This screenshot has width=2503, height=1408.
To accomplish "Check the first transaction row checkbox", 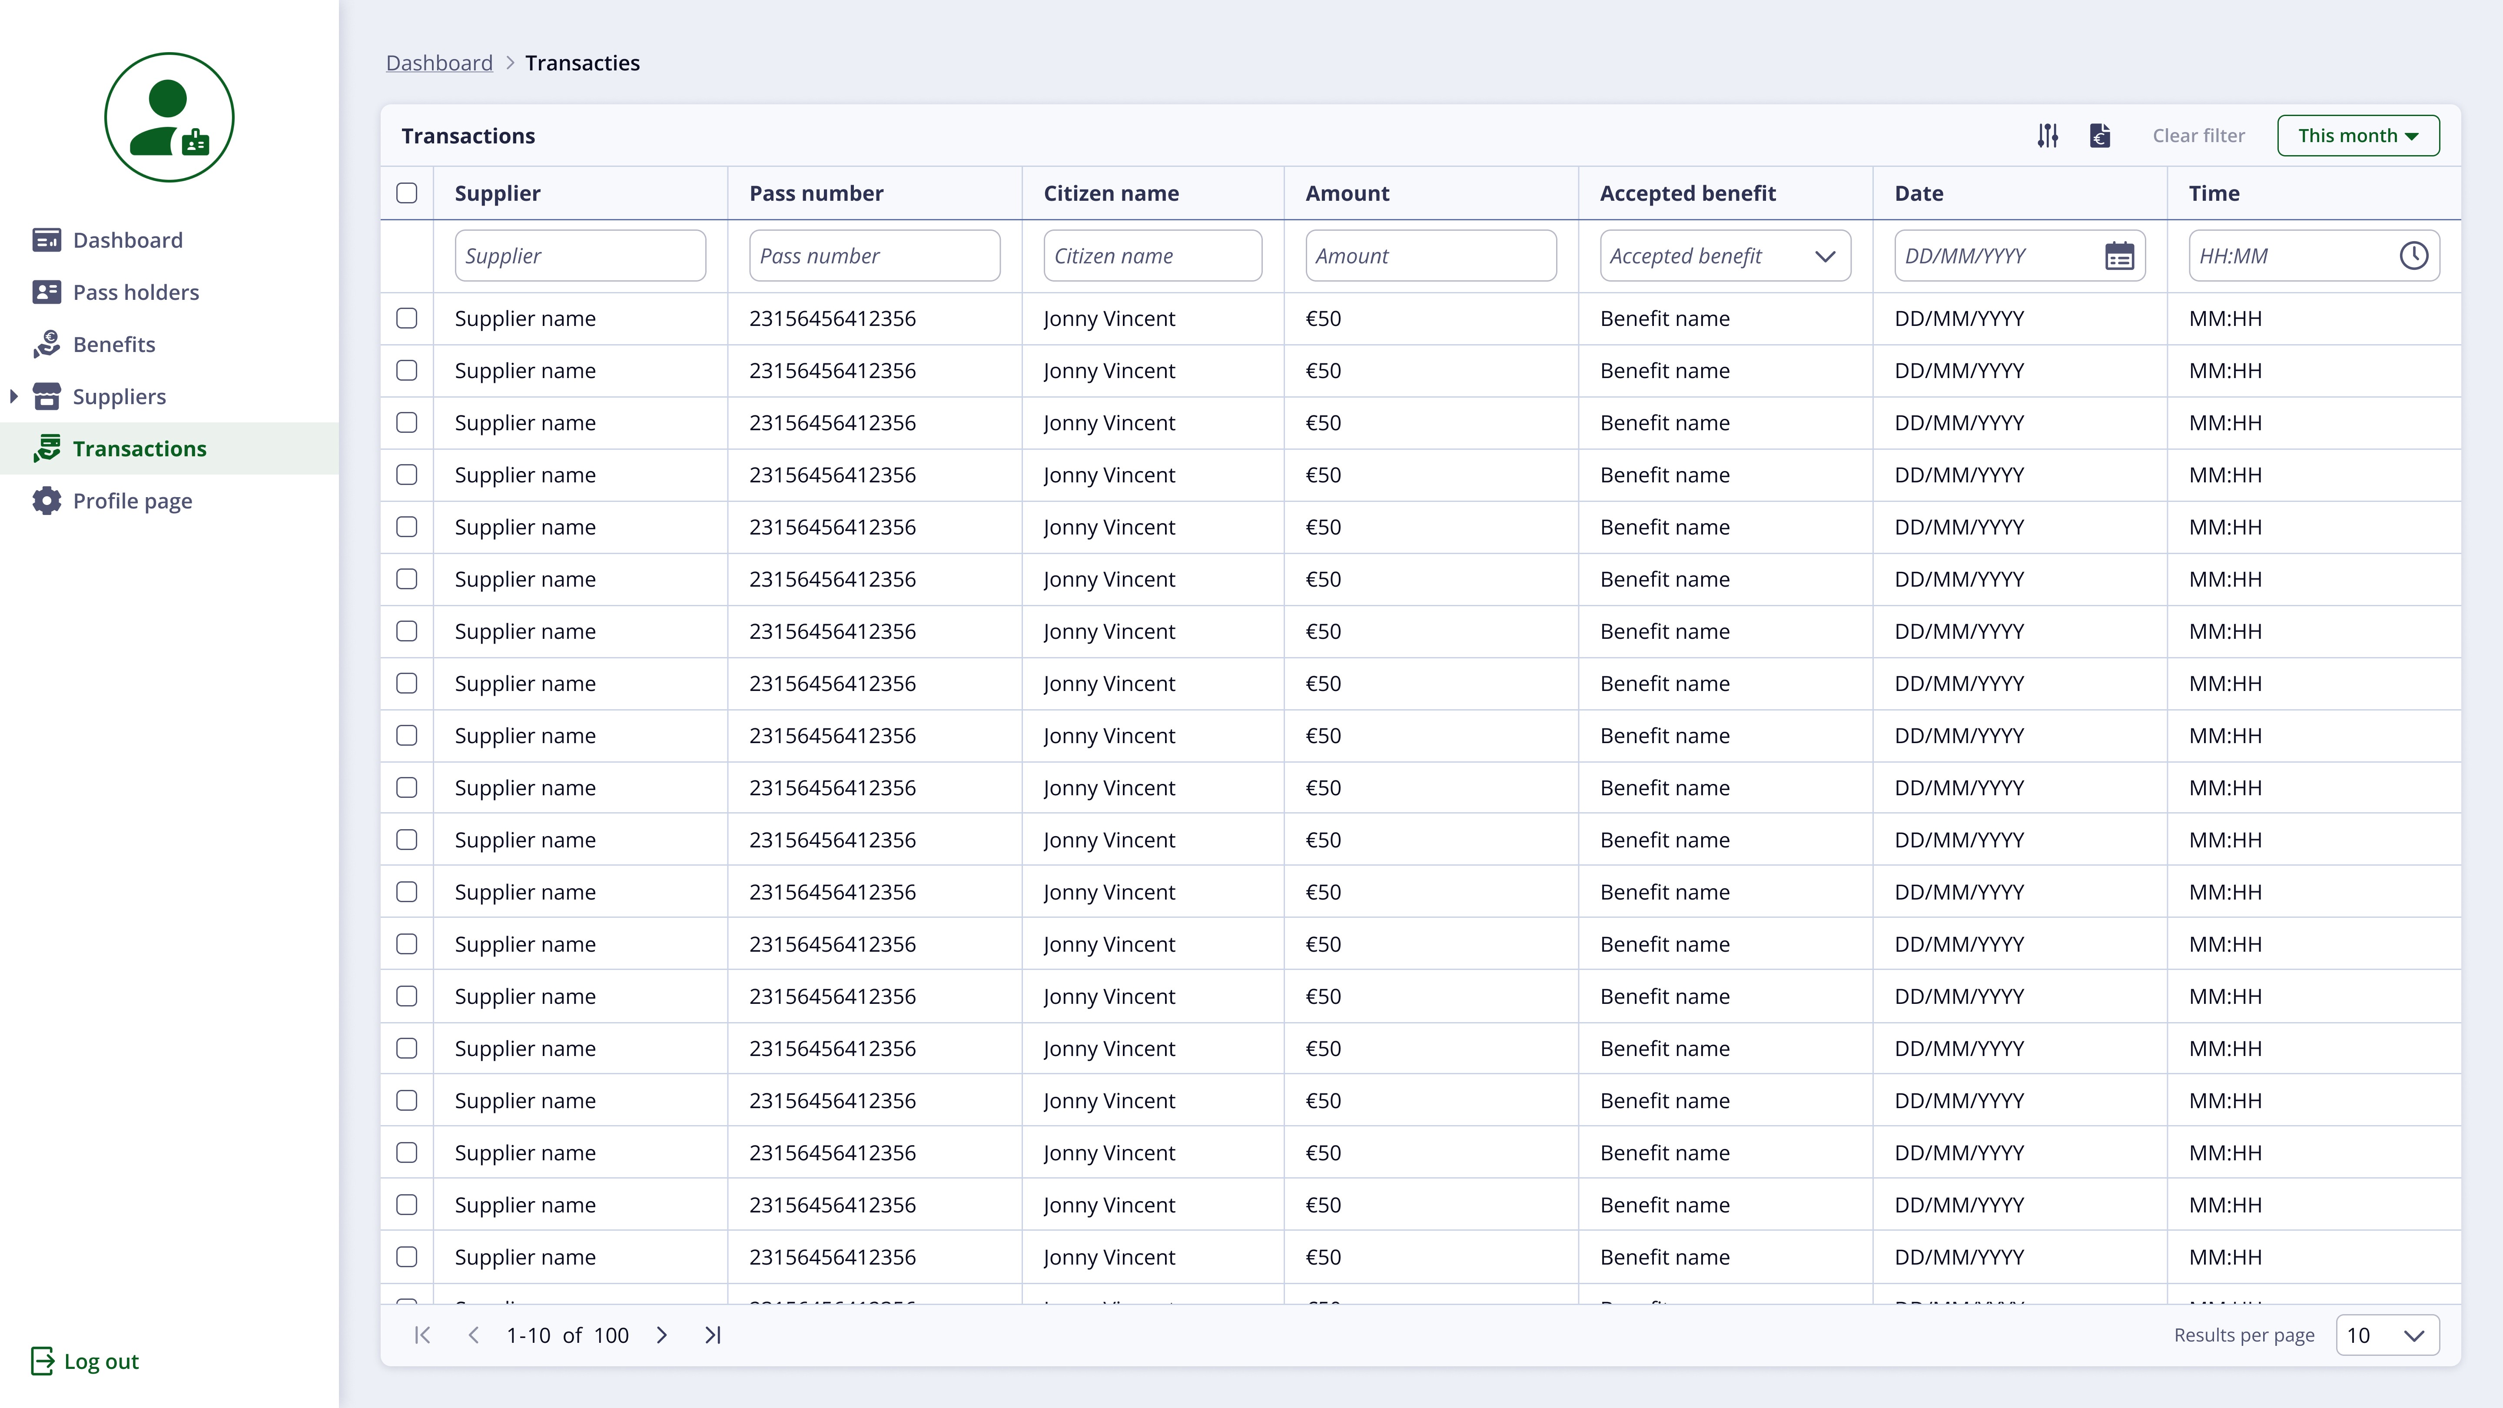I will (x=407, y=318).
